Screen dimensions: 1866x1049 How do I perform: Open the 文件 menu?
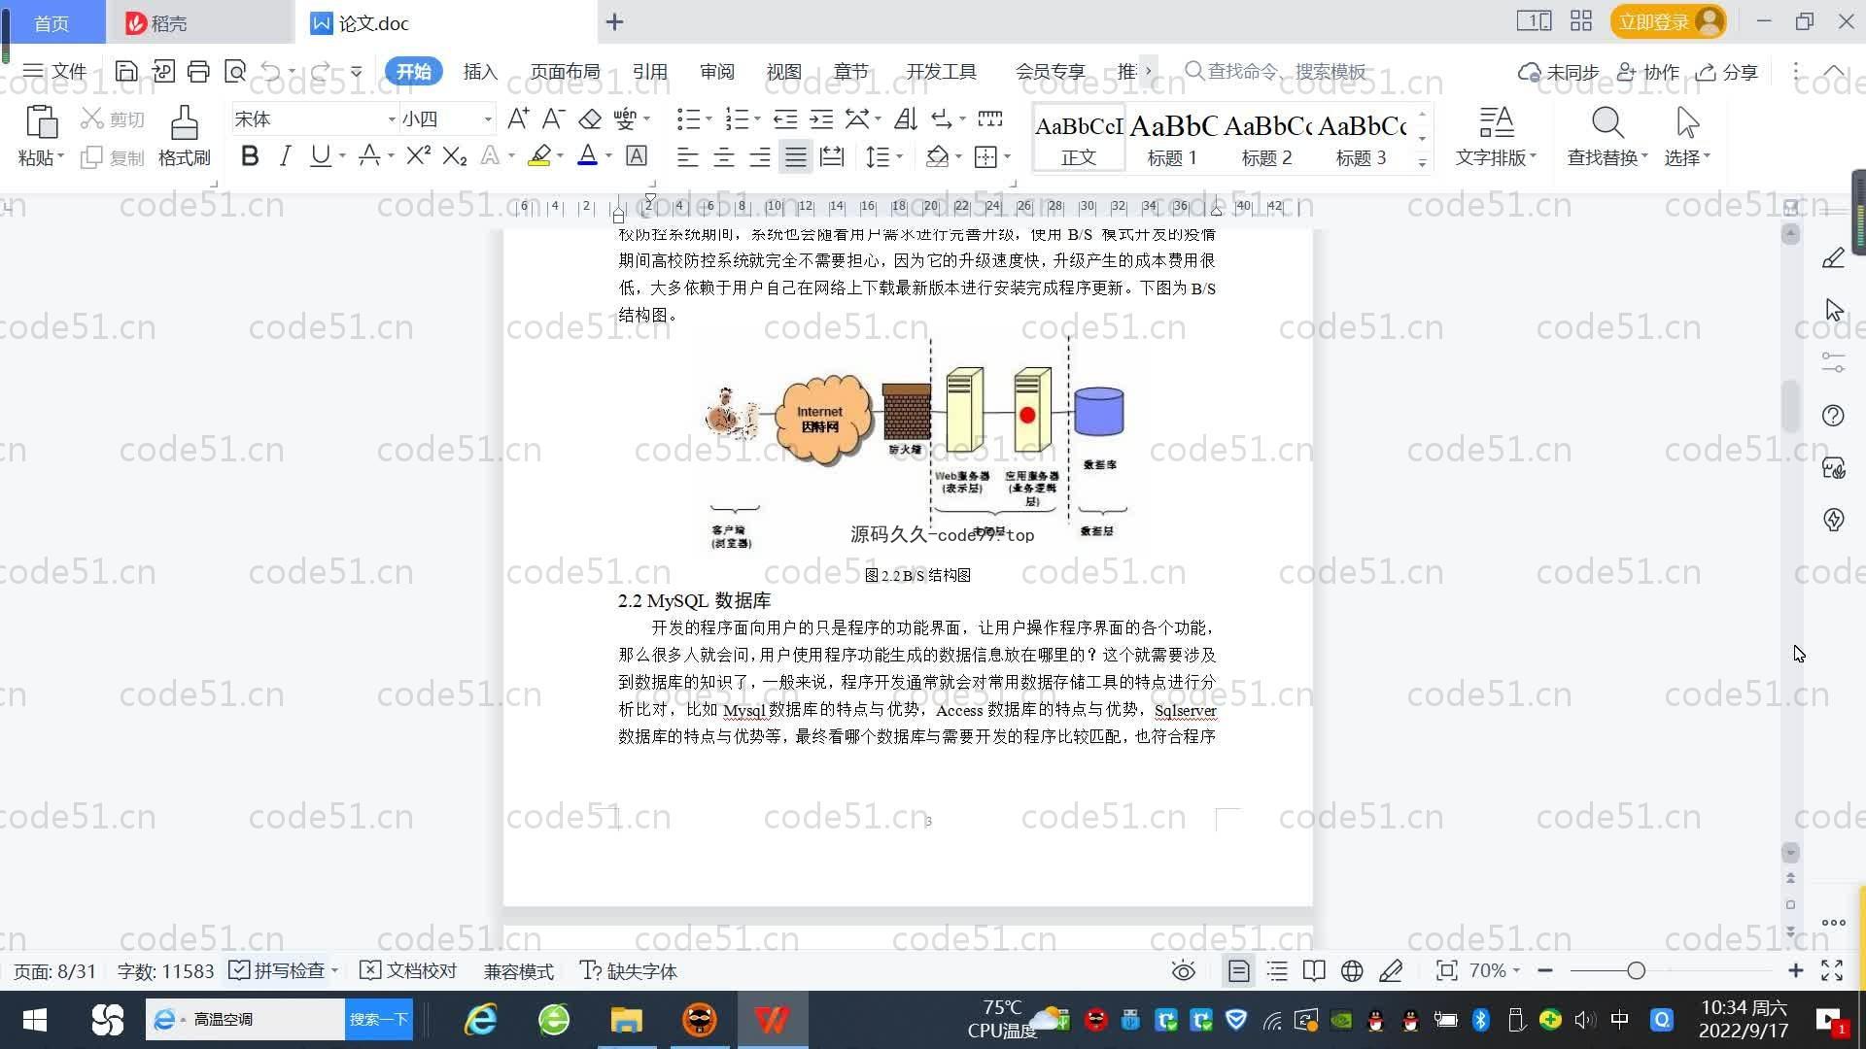coord(55,71)
